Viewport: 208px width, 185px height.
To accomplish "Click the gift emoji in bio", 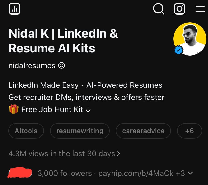I will pos(13,109).
